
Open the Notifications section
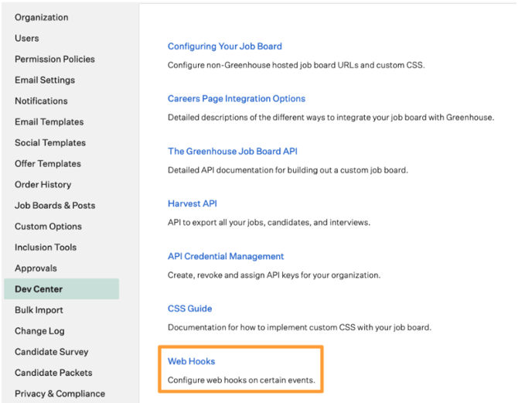[x=41, y=101]
